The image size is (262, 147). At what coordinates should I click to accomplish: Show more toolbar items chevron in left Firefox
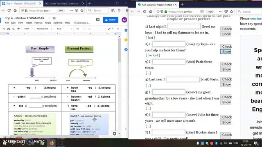point(119,10)
